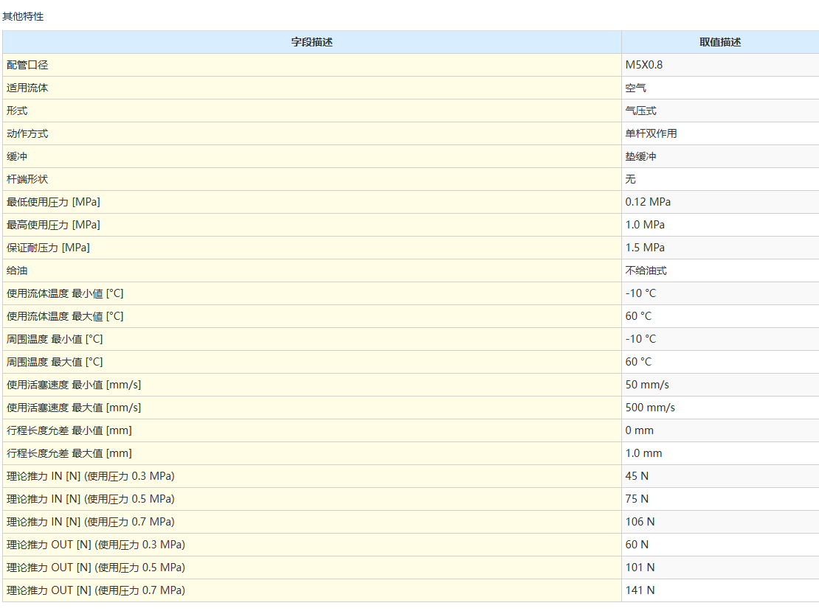Select the 不给油式 value

click(x=646, y=270)
